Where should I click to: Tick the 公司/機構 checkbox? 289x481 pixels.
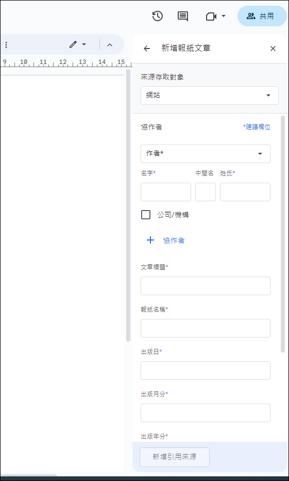click(146, 215)
